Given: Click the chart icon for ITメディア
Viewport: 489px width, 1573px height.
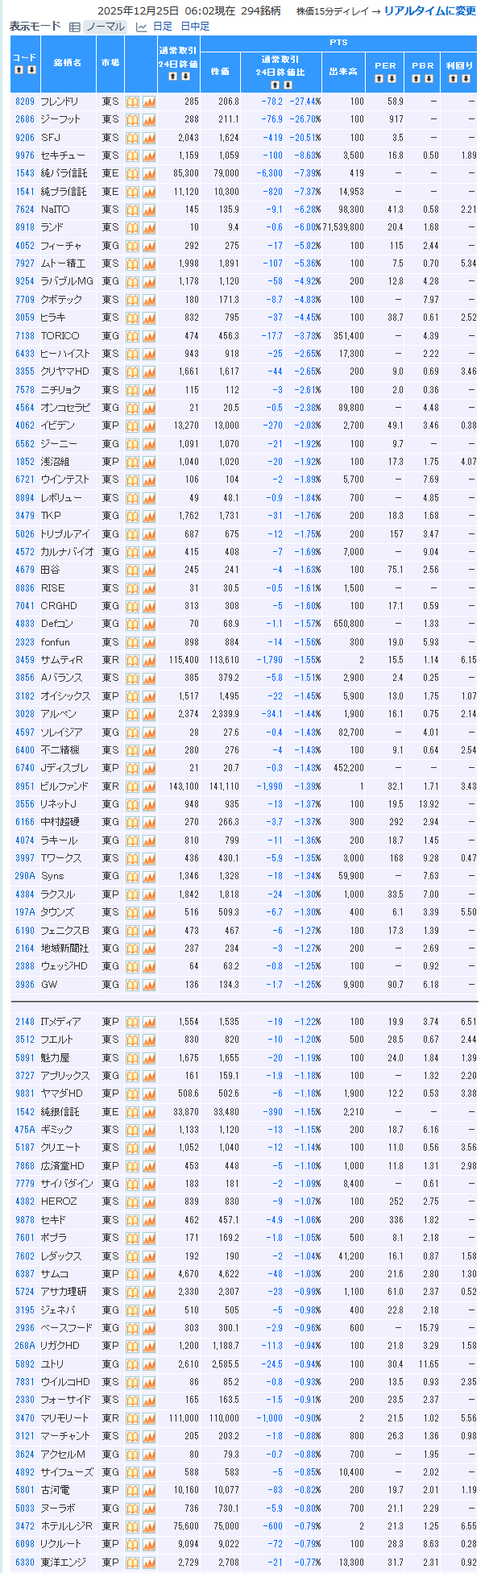Looking at the screenshot, I should click(x=149, y=1022).
